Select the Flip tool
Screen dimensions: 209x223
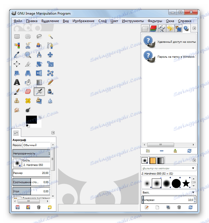[x=39, y=73]
